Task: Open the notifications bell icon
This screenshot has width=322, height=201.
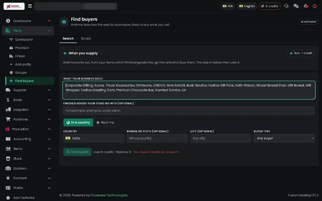Action: (306, 6)
